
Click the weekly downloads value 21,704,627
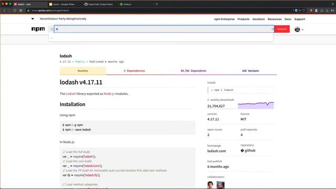coord(216,106)
